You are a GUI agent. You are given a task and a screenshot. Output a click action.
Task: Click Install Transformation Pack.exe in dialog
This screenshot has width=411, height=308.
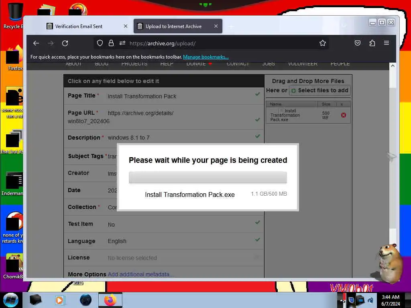coord(190,195)
